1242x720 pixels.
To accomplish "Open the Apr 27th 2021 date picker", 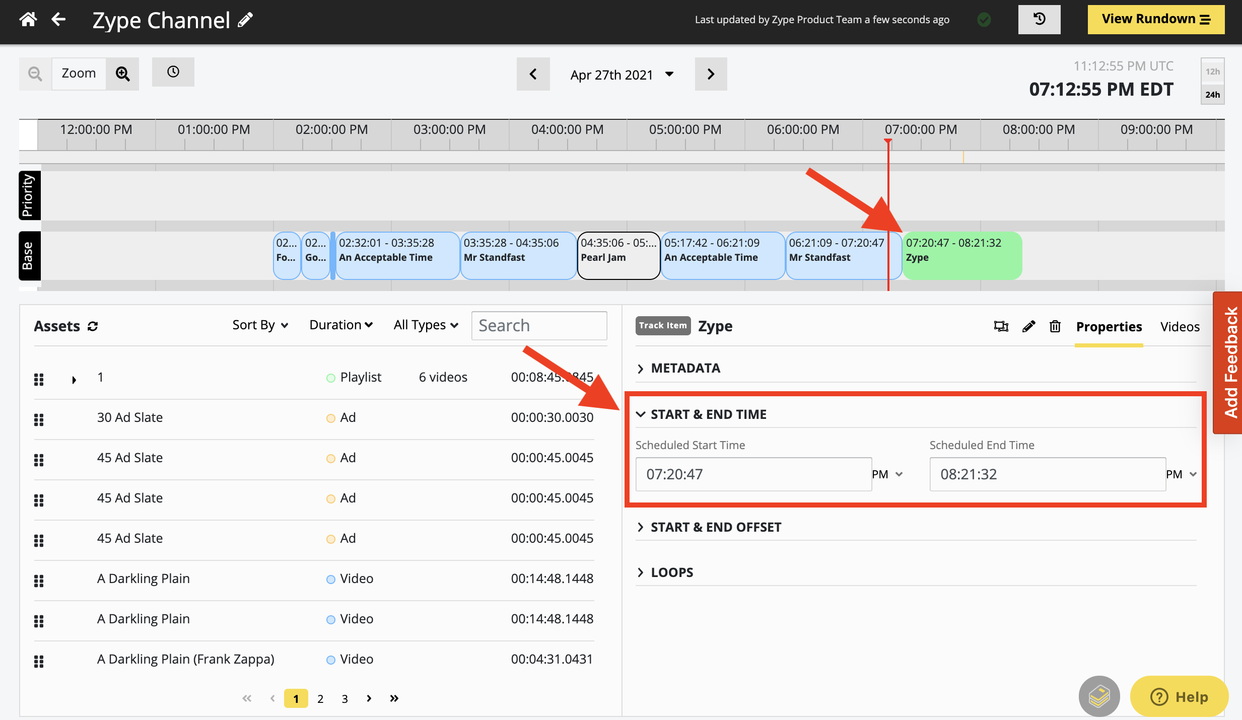I will (x=623, y=74).
